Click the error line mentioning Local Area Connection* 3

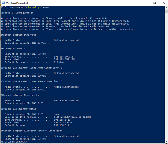[x=65, y=24]
